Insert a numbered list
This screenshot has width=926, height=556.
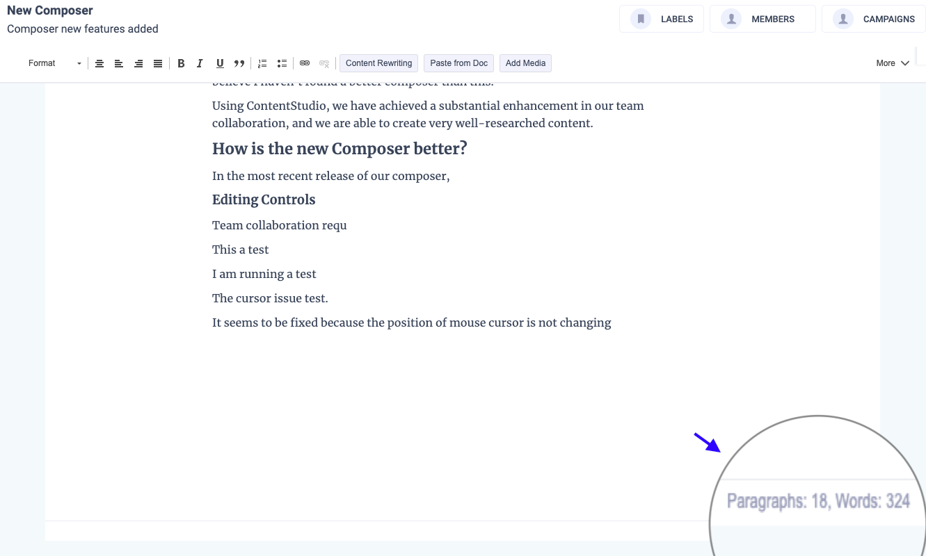262,63
